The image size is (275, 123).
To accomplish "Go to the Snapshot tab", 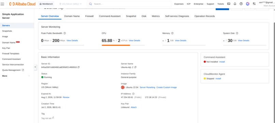I will tap(131, 16).
